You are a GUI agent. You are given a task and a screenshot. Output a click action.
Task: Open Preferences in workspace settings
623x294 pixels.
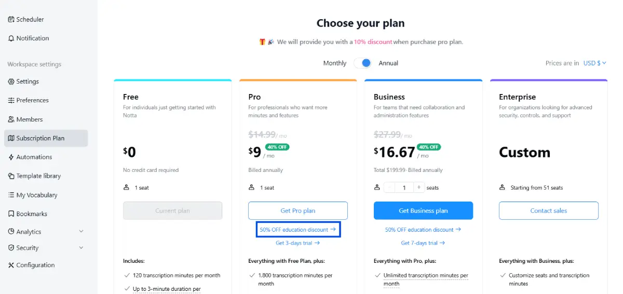[x=32, y=100]
